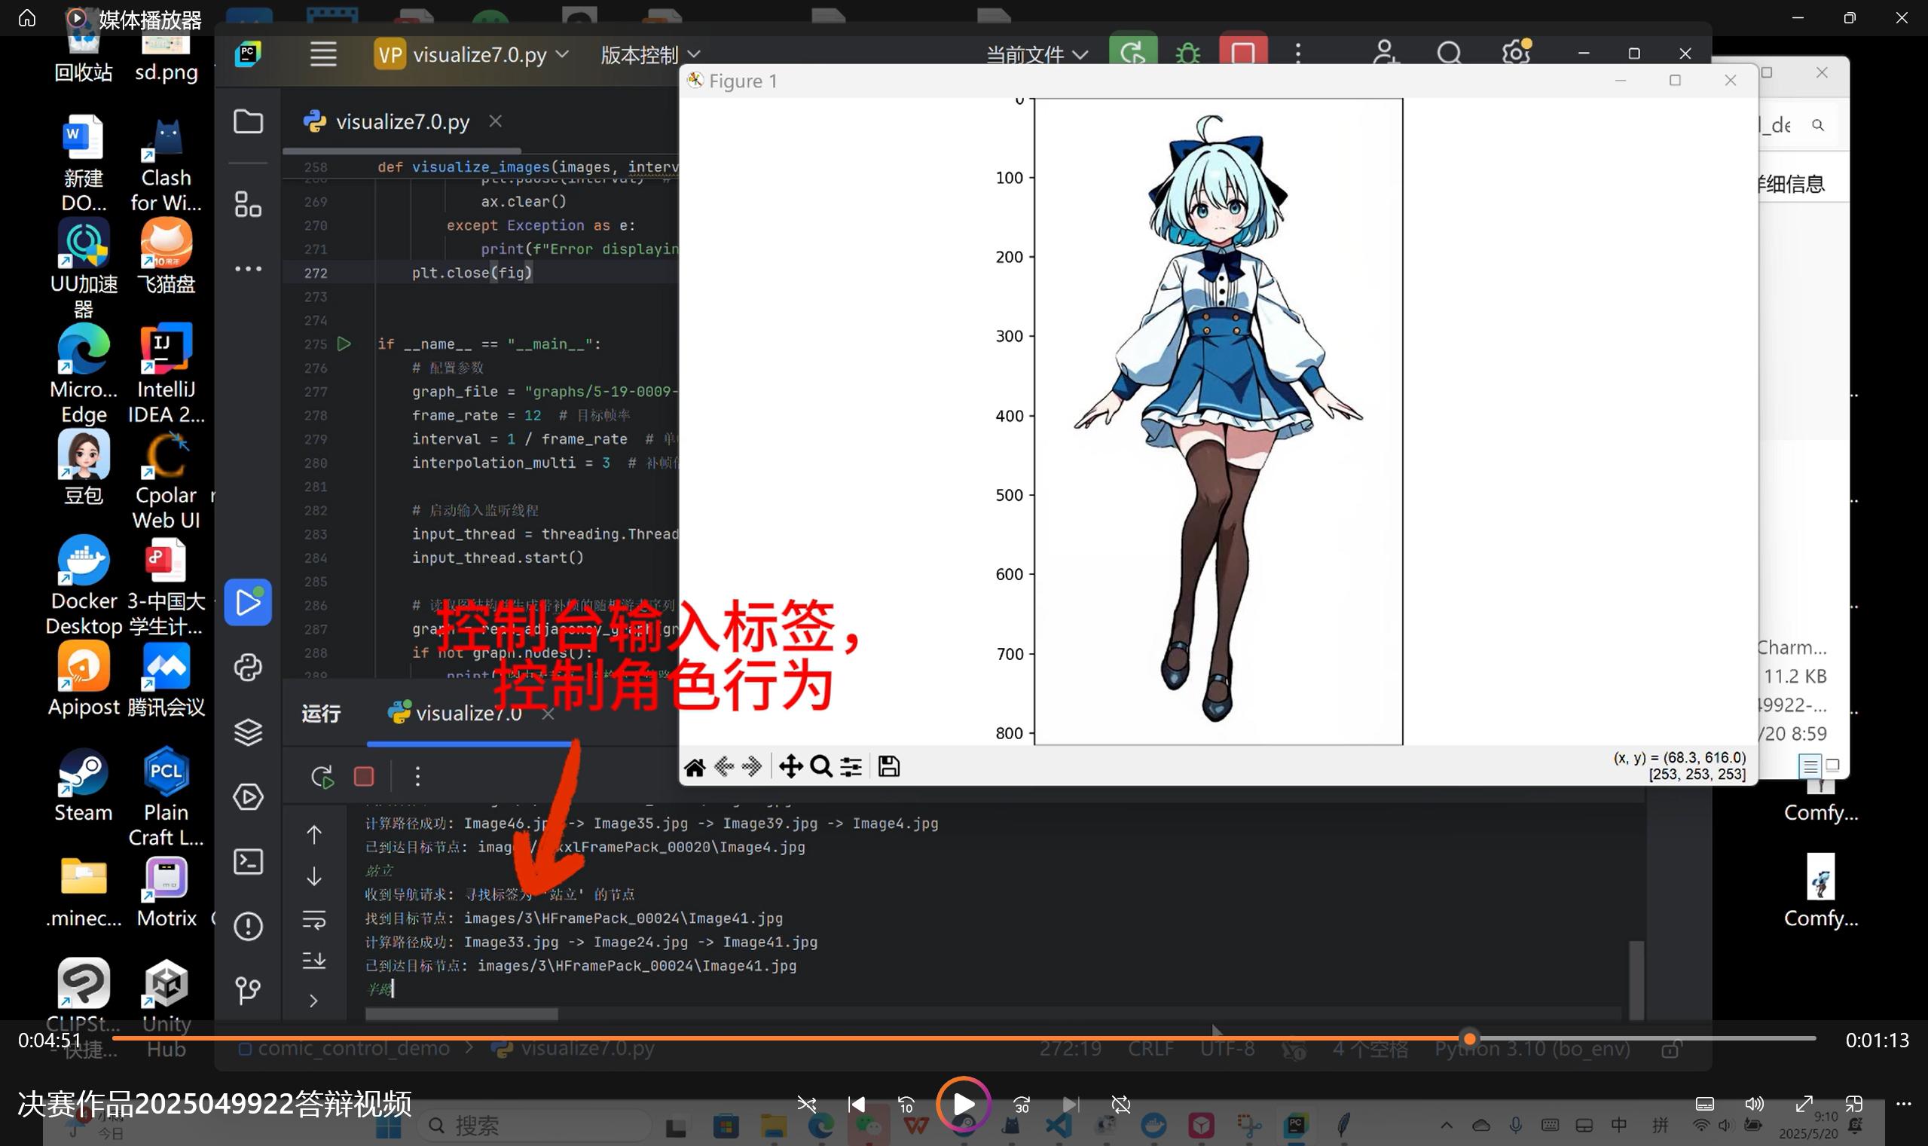This screenshot has width=1928, height=1146.
Task: Toggle repeat mode in media player
Action: click(1121, 1105)
